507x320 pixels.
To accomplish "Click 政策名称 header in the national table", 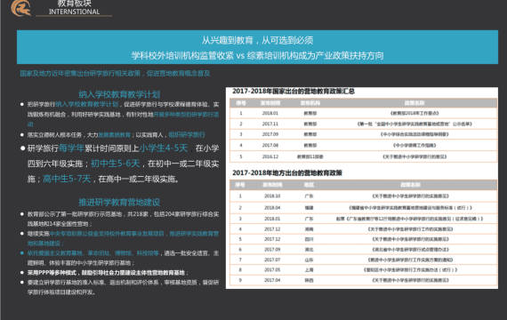I will pyautogui.click(x=414, y=103).
